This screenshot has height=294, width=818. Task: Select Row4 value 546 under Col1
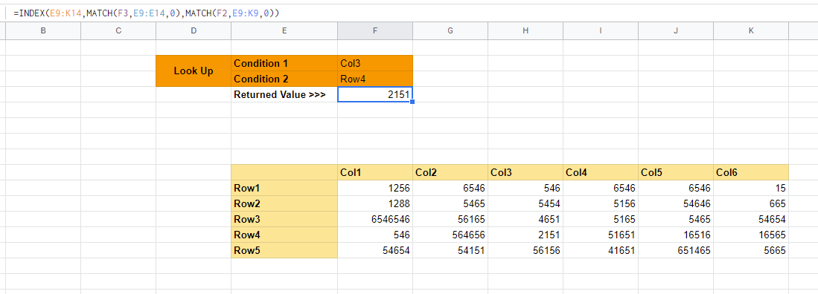[375, 235]
